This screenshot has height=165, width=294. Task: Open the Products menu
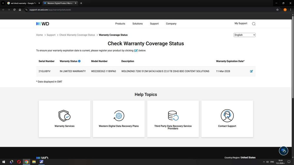120,24
